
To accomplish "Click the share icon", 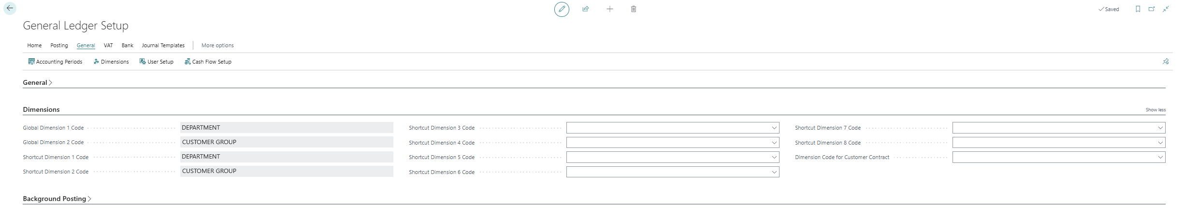I will tap(586, 9).
